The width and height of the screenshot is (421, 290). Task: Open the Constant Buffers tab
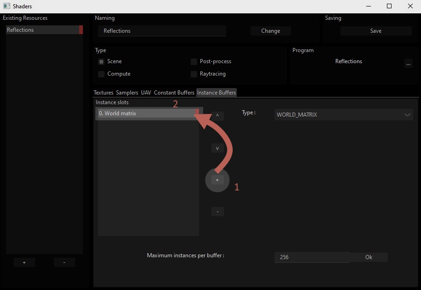pyautogui.click(x=174, y=93)
